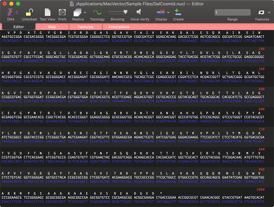Click sequence block CTCCTGTCAC
The width and height of the screenshot is (274, 207).
coord(12,177)
